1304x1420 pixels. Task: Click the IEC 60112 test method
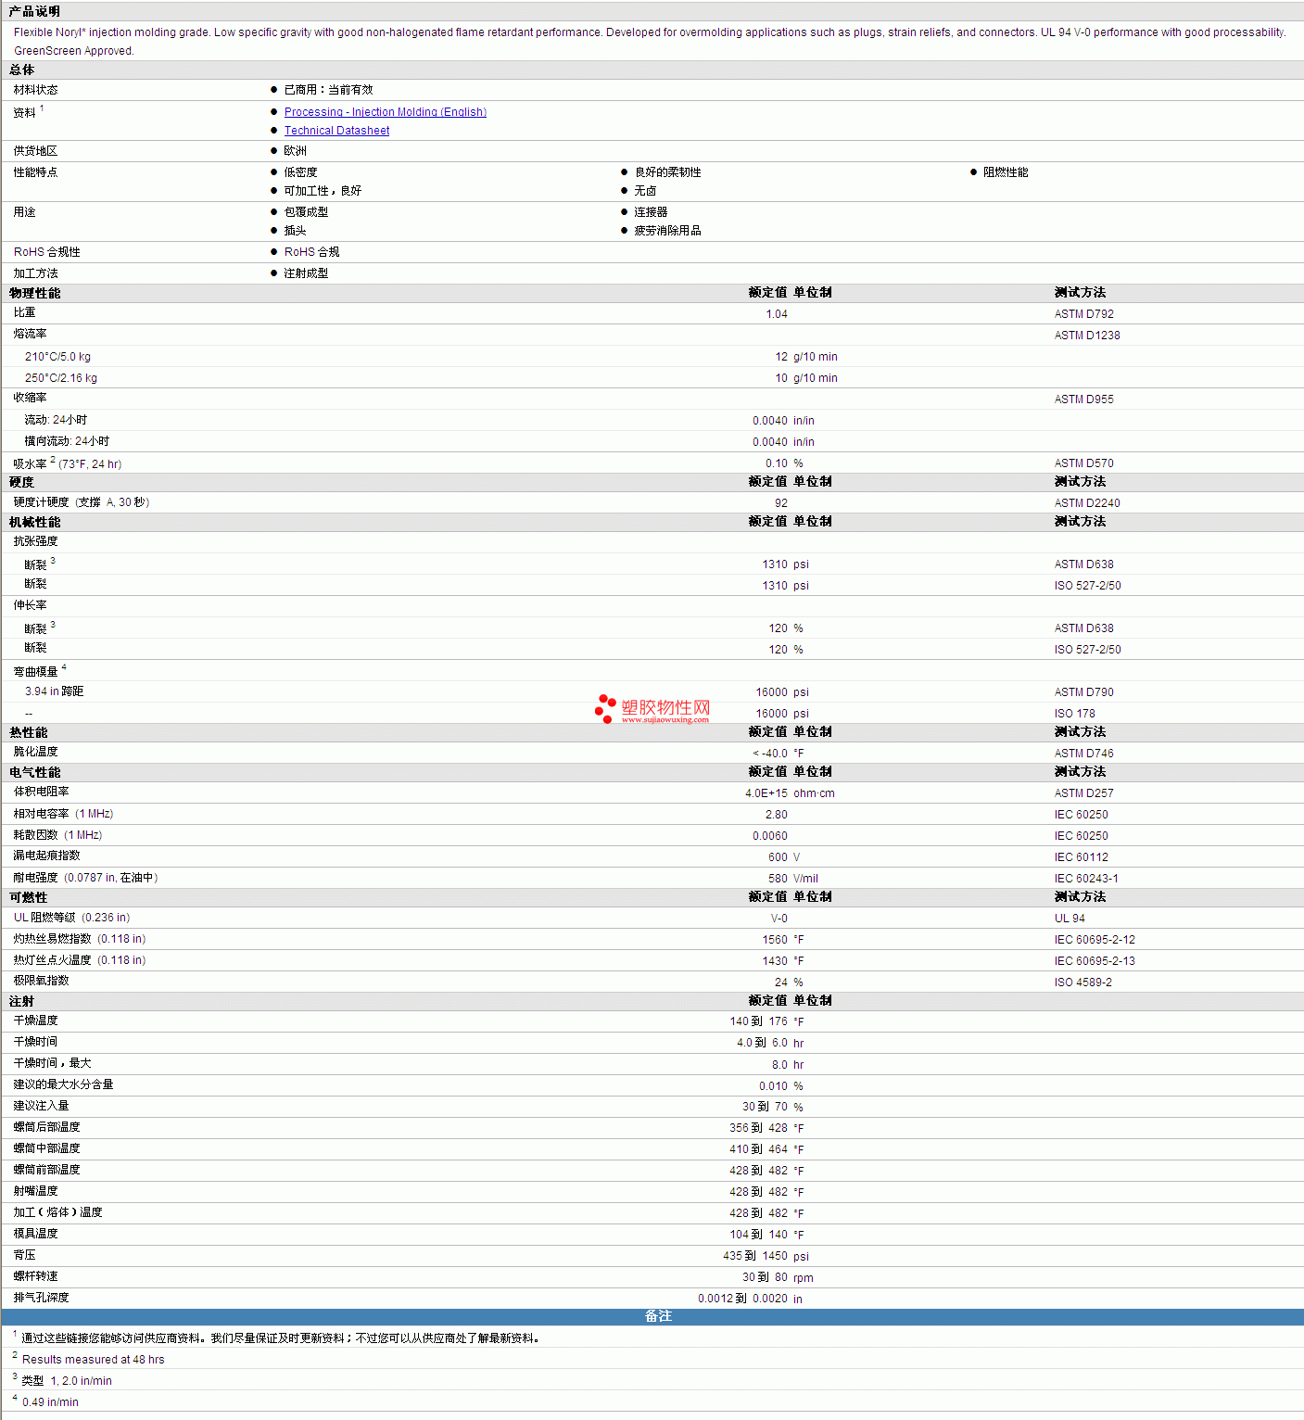pyautogui.click(x=1082, y=857)
